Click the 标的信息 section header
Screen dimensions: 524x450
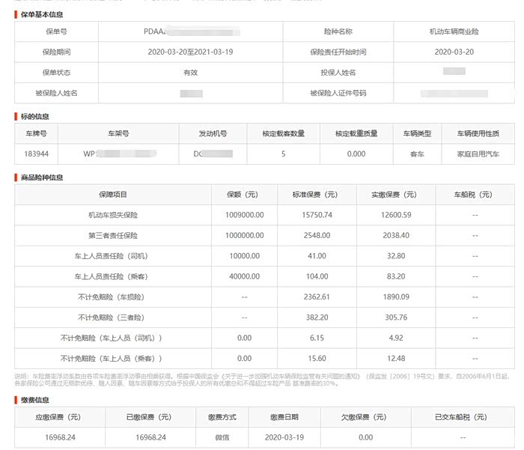coord(35,116)
